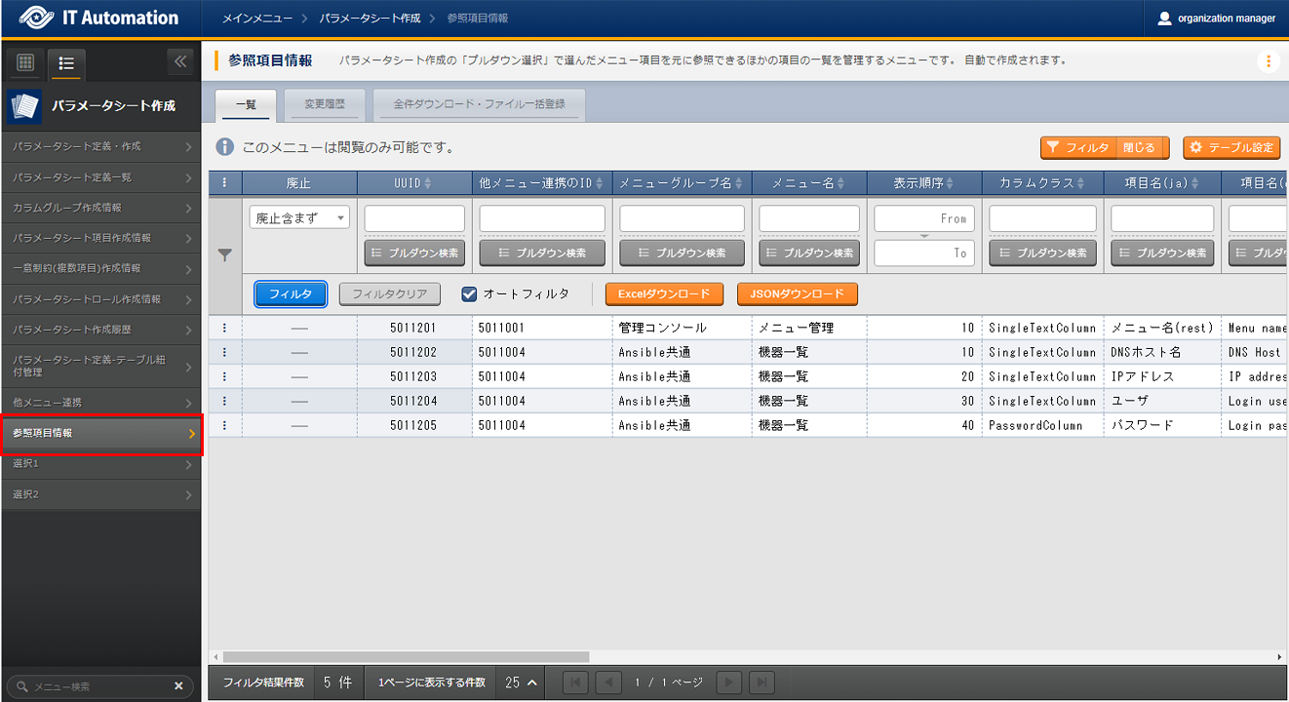Viewport: 1289px width, 702px height.
Task: Open the page options three-dot menu
Action: tap(1268, 61)
